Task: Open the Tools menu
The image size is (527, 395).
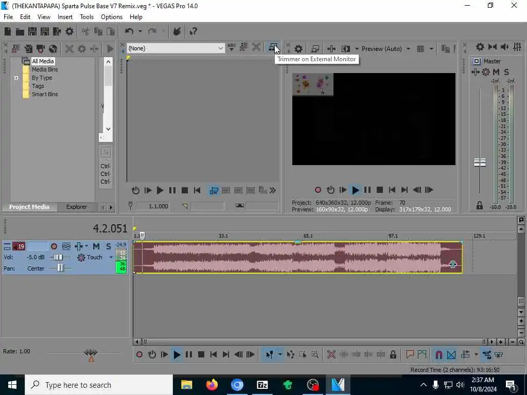Action: 86,17
